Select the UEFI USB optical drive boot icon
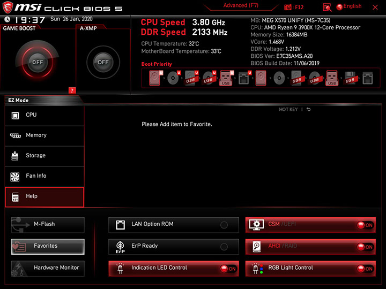Screen dimensions: 386x289 pyautogui.click(x=209, y=78)
